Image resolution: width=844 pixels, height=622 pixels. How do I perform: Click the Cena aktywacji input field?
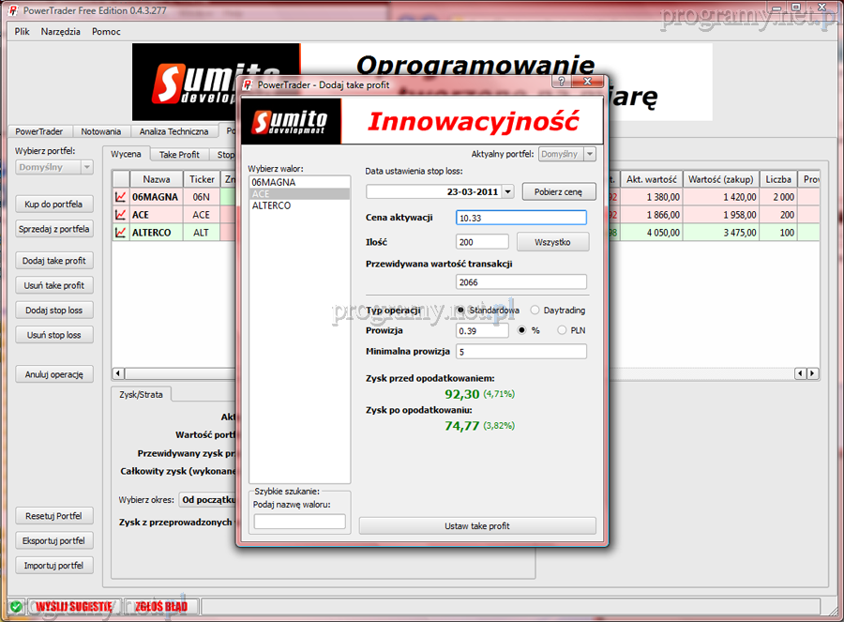(520, 218)
